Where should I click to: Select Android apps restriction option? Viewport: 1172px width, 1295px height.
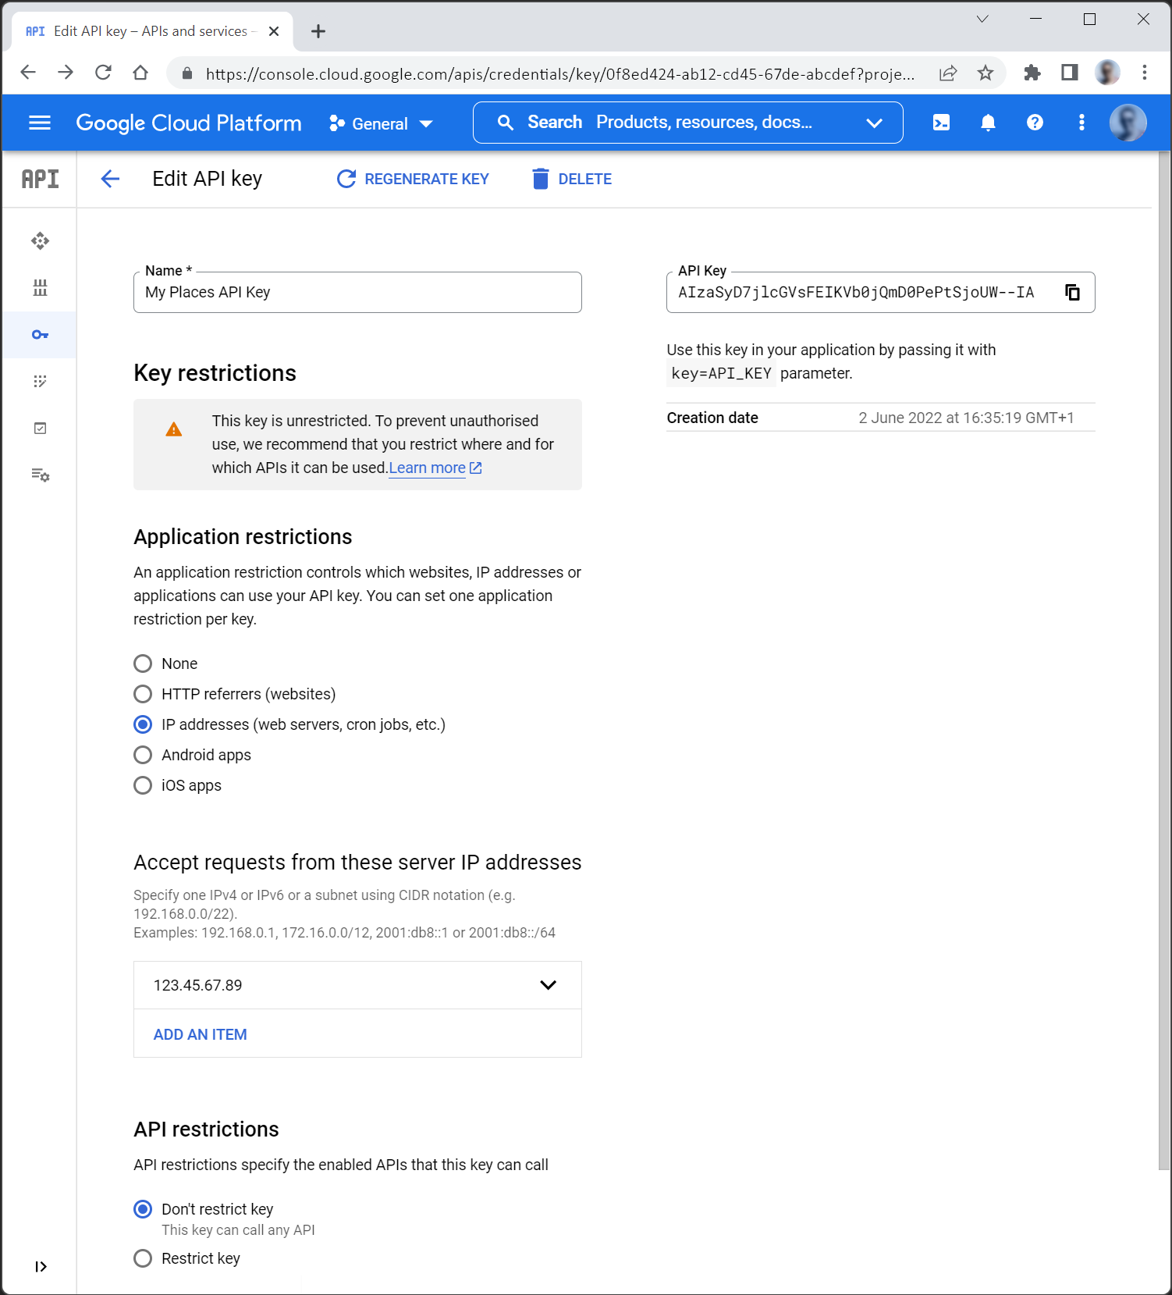point(143,755)
